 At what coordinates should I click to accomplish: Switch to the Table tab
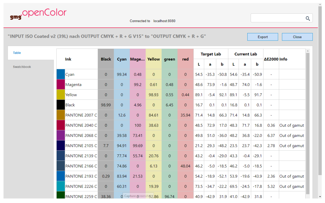pyautogui.click(x=31, y=53)
